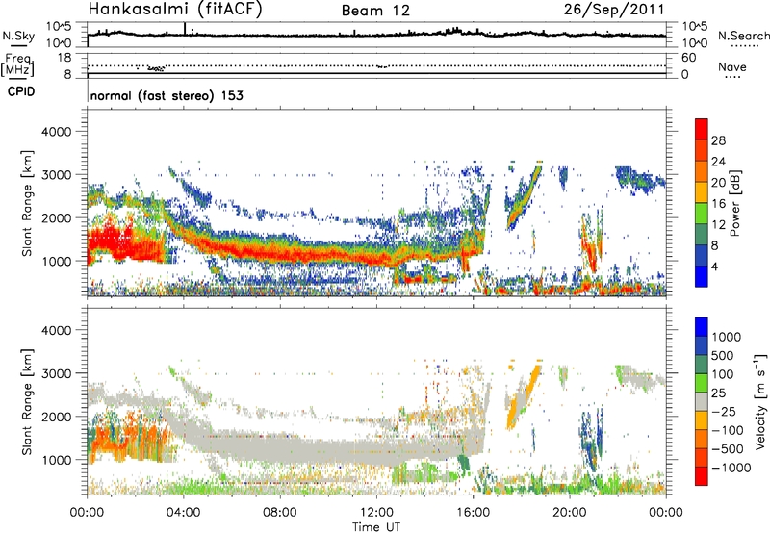The height and width of the screenshot is (533, 770).
Task: Click the red high-power echo patch near 01:00
Action: pyautogui.click(x=109, y=240)
